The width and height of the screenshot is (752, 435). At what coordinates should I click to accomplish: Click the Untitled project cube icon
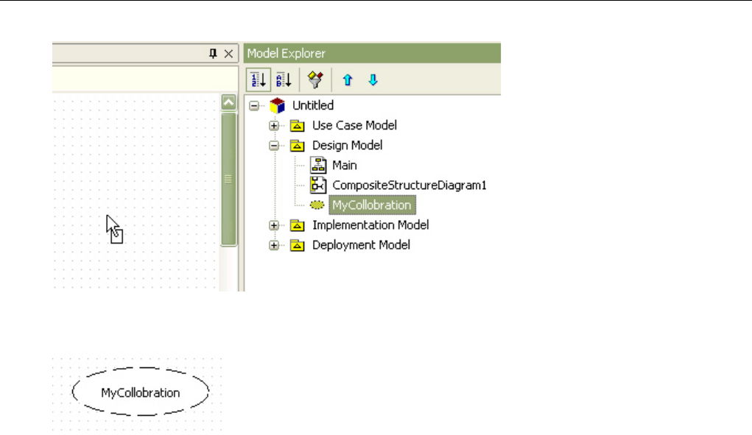[x=277, y=105]
